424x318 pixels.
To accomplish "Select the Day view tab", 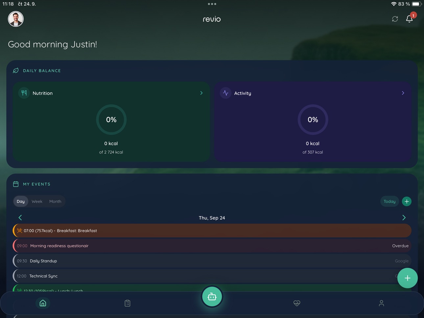I will coord(21,201).
